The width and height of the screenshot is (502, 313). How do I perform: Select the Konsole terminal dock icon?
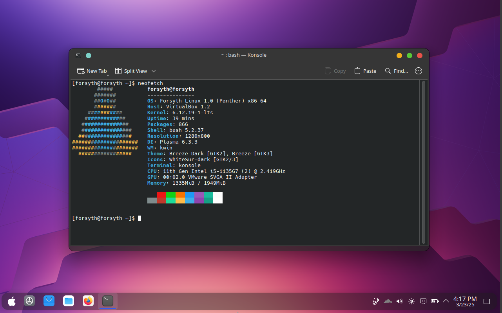pyautogui.click(x=108, y=301)
